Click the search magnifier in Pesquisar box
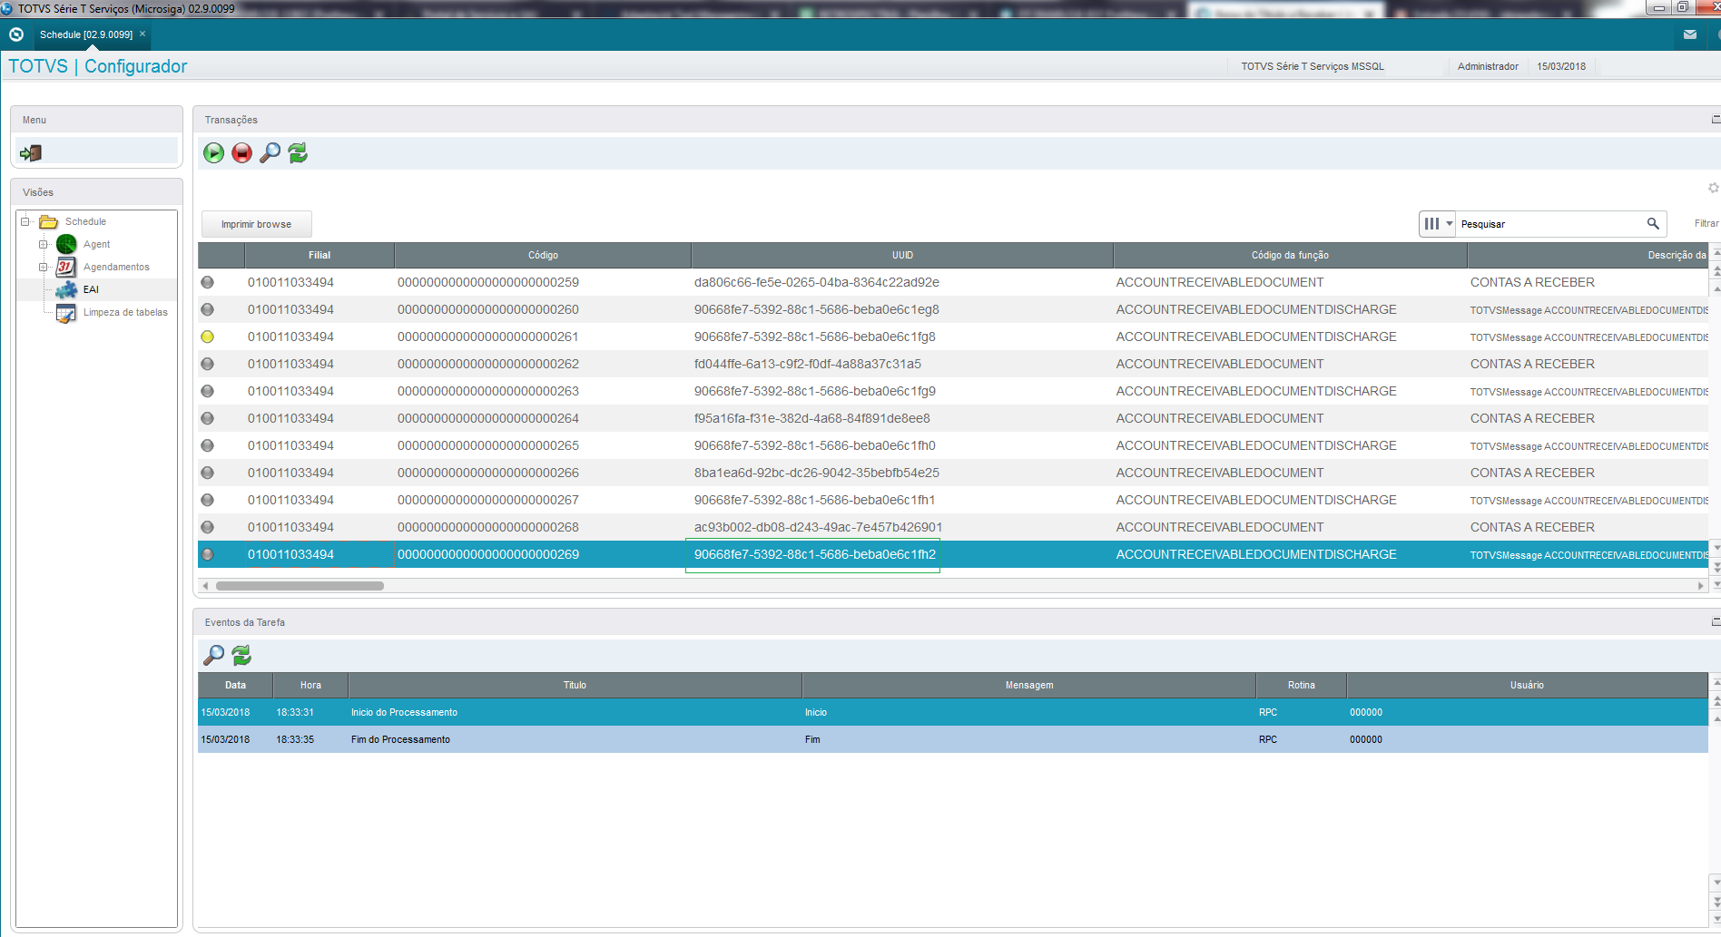 click(1653, 224)
